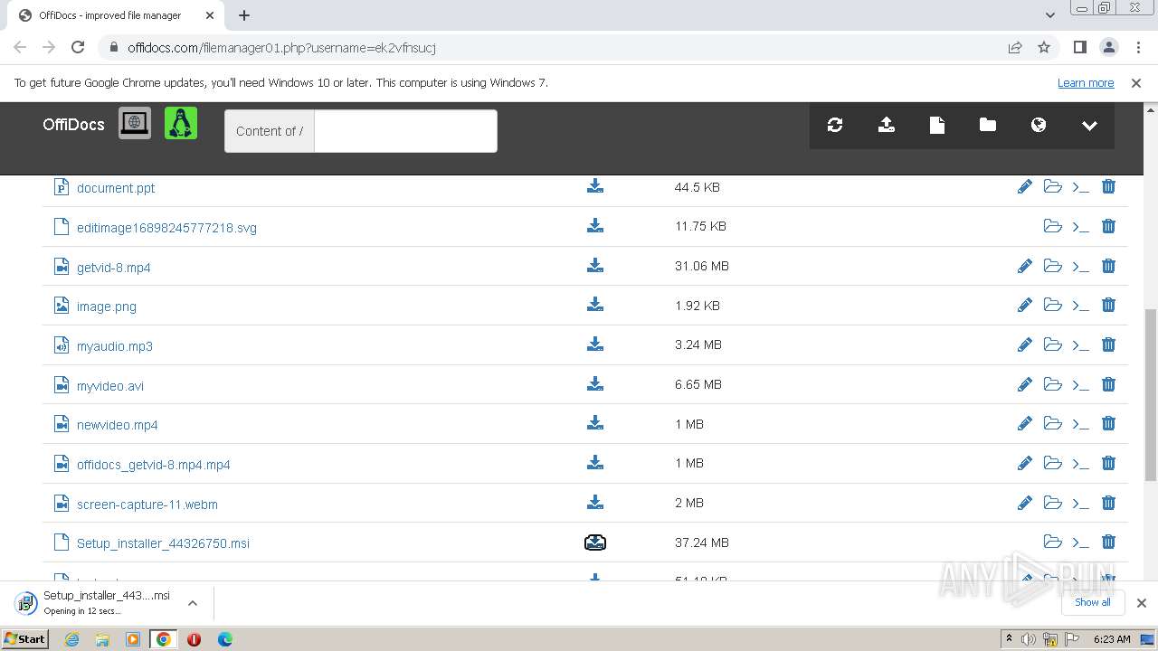The width and height of the screenshot is (1158, 651).
Task: Open the desktop monitor icon beside OffiDocs
Action: click(x=135, y=122)
